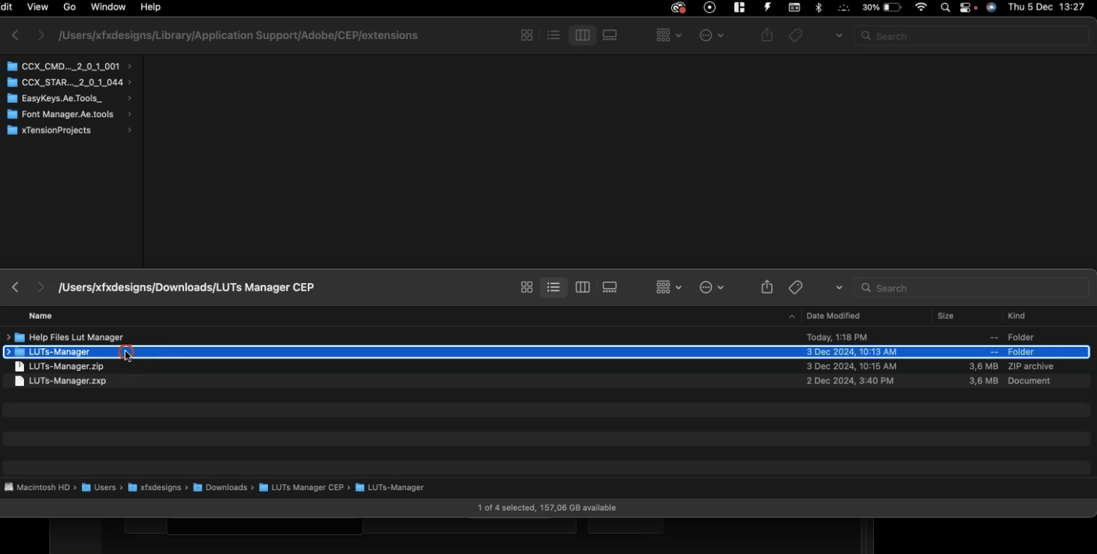1097x554 pixels.
Task: Switch the extensions window to icon view
Action: coord(526,35)
